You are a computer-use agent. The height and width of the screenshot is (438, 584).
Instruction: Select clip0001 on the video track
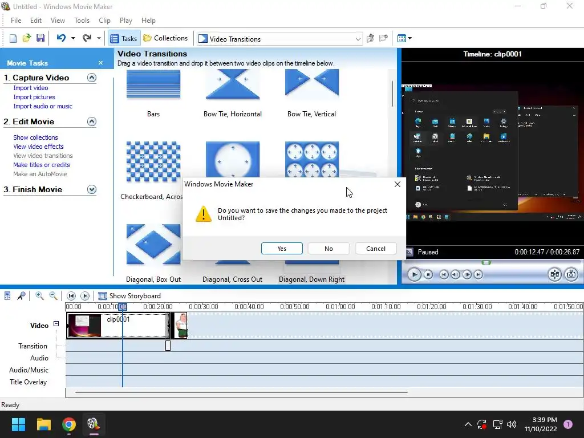pyautogui.click(x=119, y=326)
